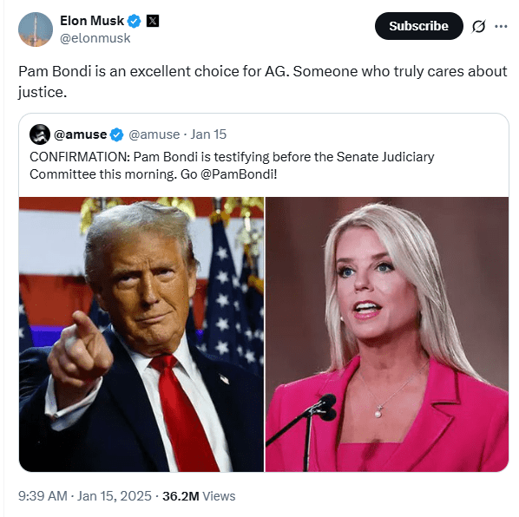The width and height of the screenshot is (519, 517).
Task: Click the bold @amuse display name
Action: 80,134
